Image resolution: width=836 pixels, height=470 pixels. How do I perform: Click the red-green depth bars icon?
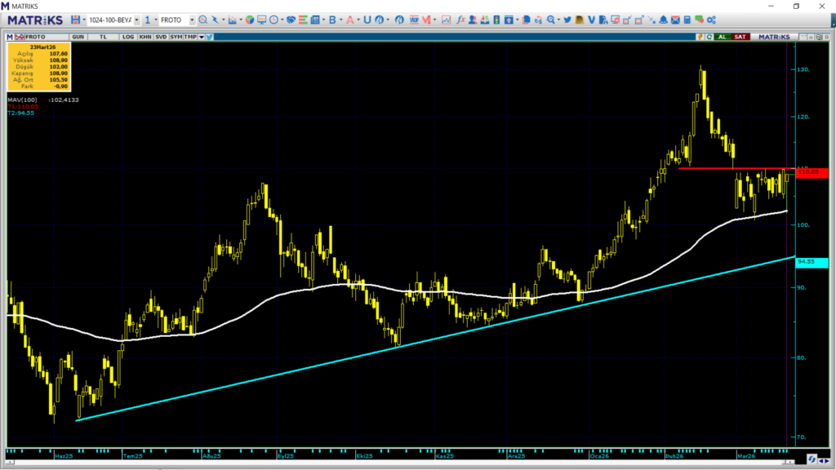pyautogui.click(x=303, y=20)
